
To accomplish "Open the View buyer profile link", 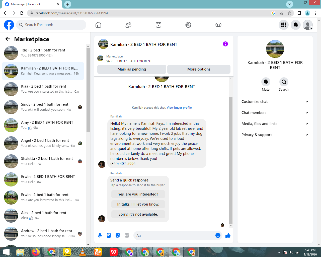I will pos(179,108).
